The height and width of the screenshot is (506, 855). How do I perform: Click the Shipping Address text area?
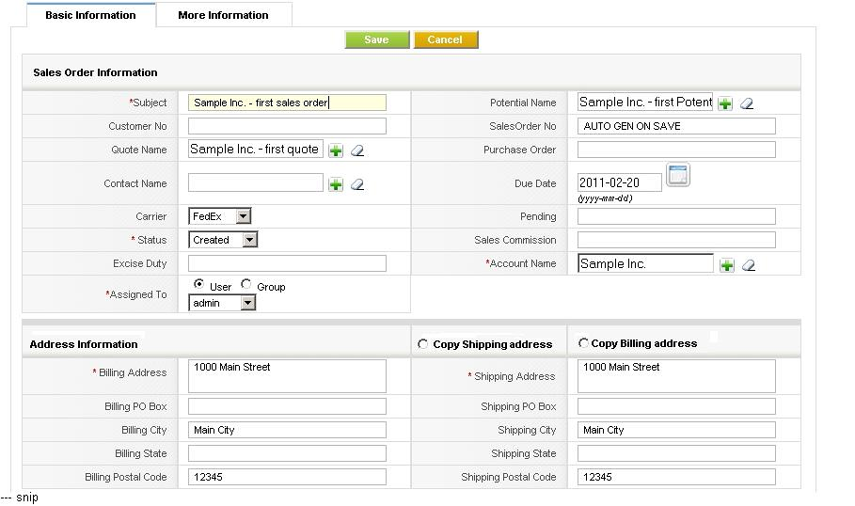tap(676, 375)
